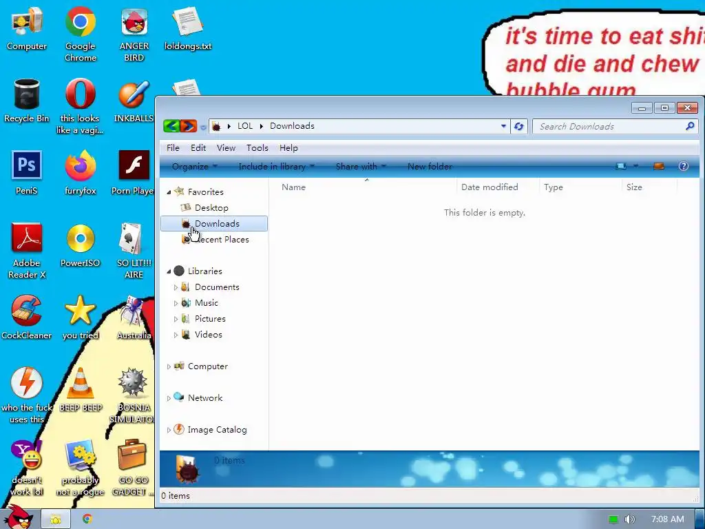Expand the Music library node
This screenshot has height=529, width=705.
point(176,303)
